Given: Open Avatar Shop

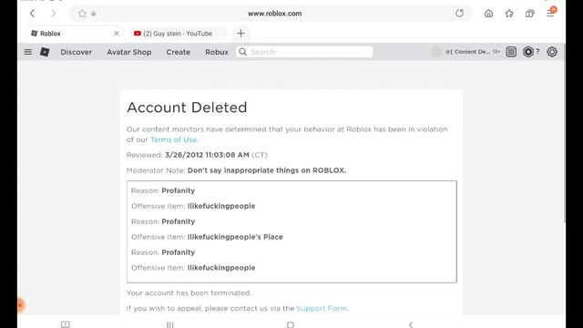Looking at the screenshot, I should 129,52.
